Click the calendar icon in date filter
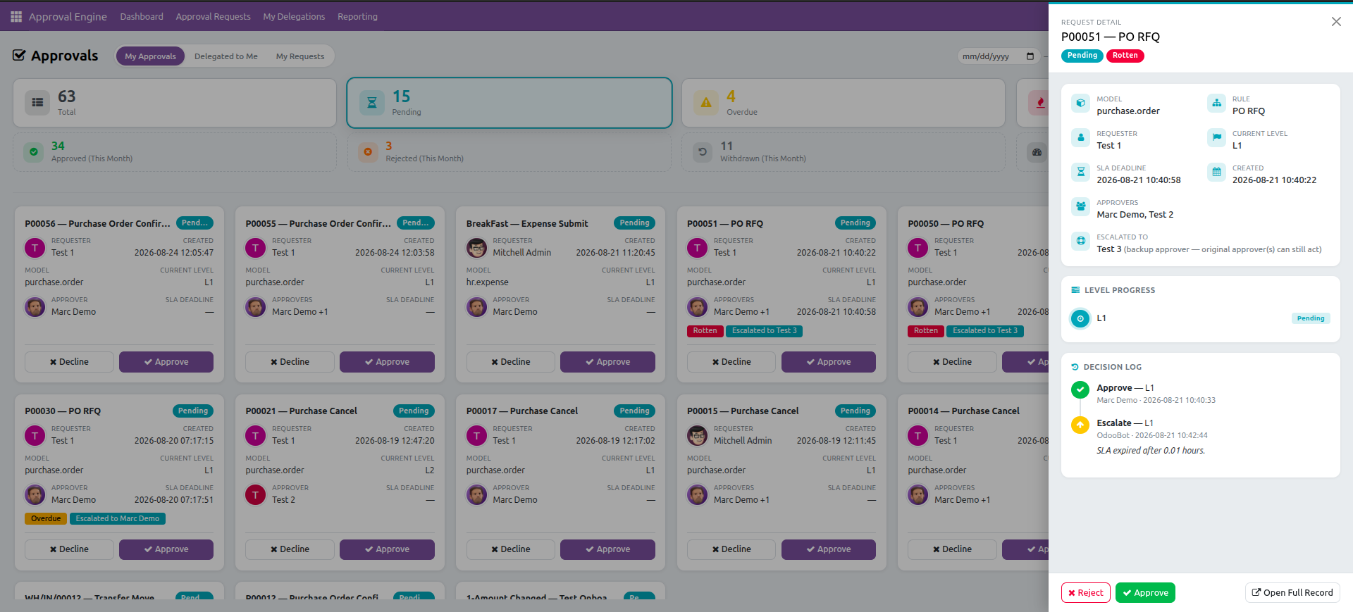Viewport: 1353px width, 612px height. click(1030, 56)
